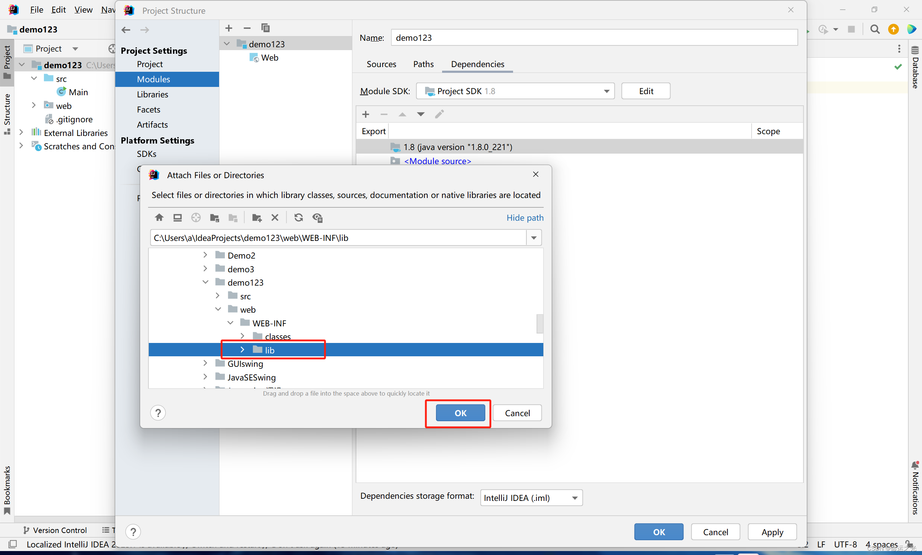The height and width of the screenshot is (555, 922).
Task: Expand the demo123 tree node
Action: pos(208,282)
